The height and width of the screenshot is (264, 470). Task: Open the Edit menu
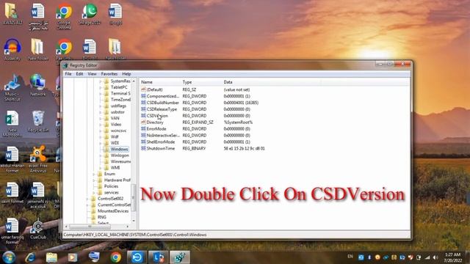(79, 73)
